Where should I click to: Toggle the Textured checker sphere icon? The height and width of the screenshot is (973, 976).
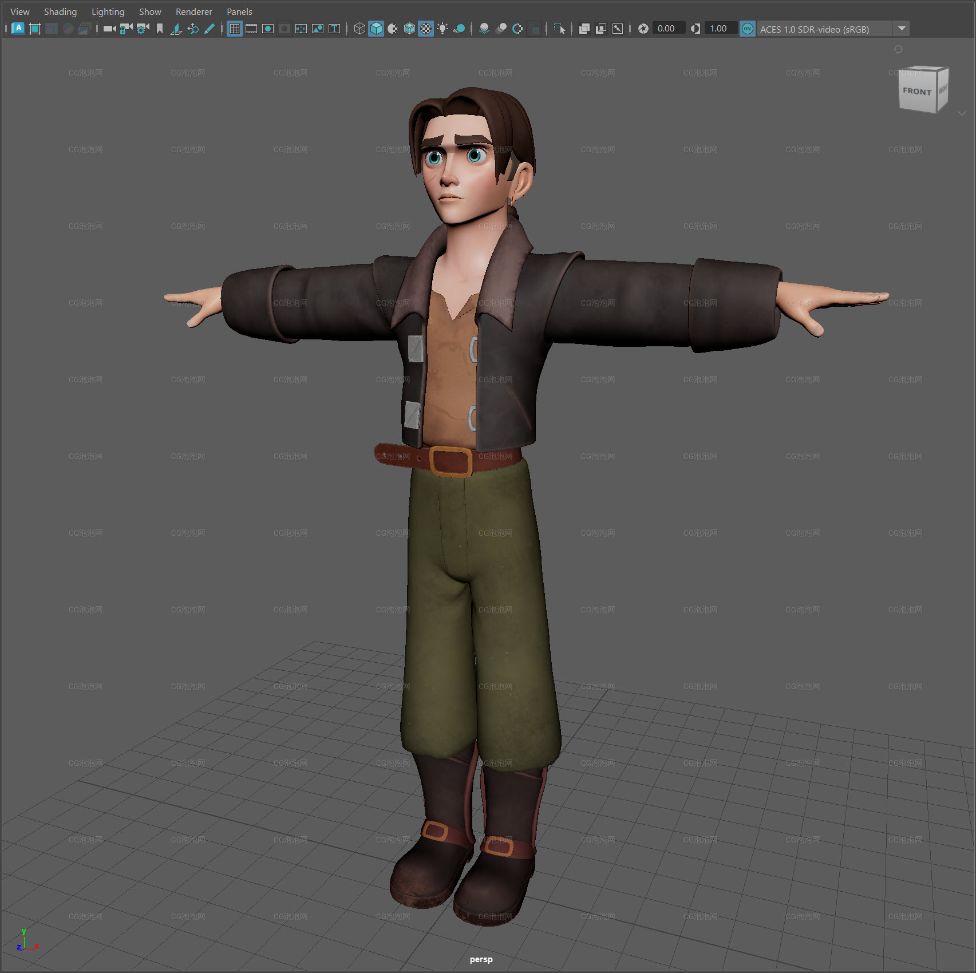pyautogui.click(x=426, y=29)
